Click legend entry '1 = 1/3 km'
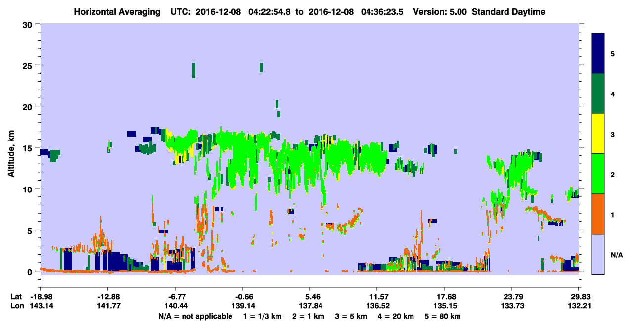The width and height of the screenshot is (643, 330). pos(263,316)
